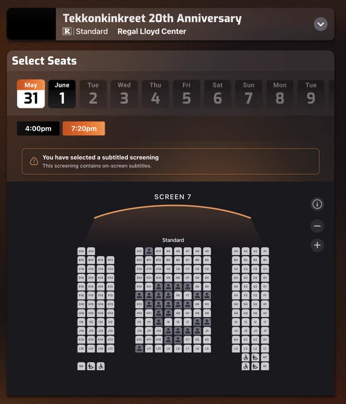Screen dimensions: 346x404
Task: Zoom out the seat map with minus
Action: click(x=317, y=226)
